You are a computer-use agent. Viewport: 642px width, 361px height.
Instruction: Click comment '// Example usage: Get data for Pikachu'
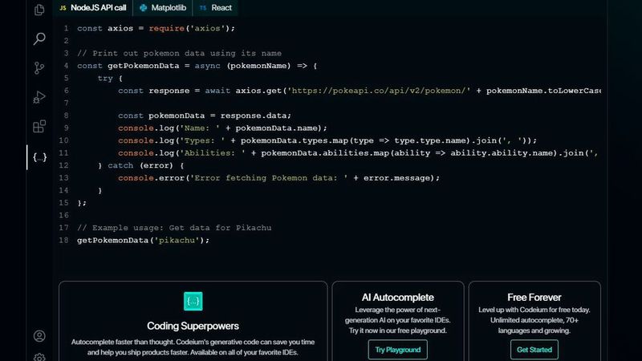click(x=174, y=228)
